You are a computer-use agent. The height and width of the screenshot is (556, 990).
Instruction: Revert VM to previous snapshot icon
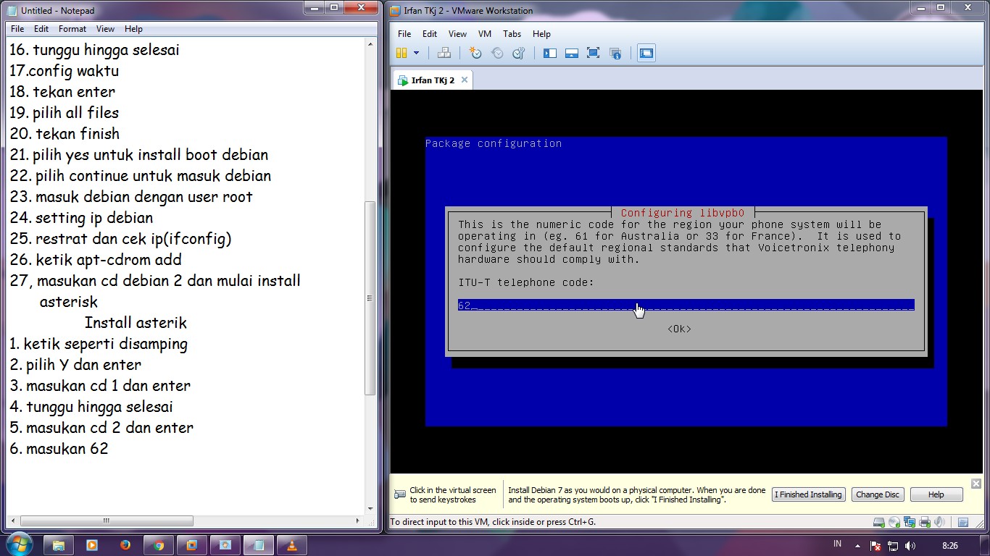click(x=497, y=53)
